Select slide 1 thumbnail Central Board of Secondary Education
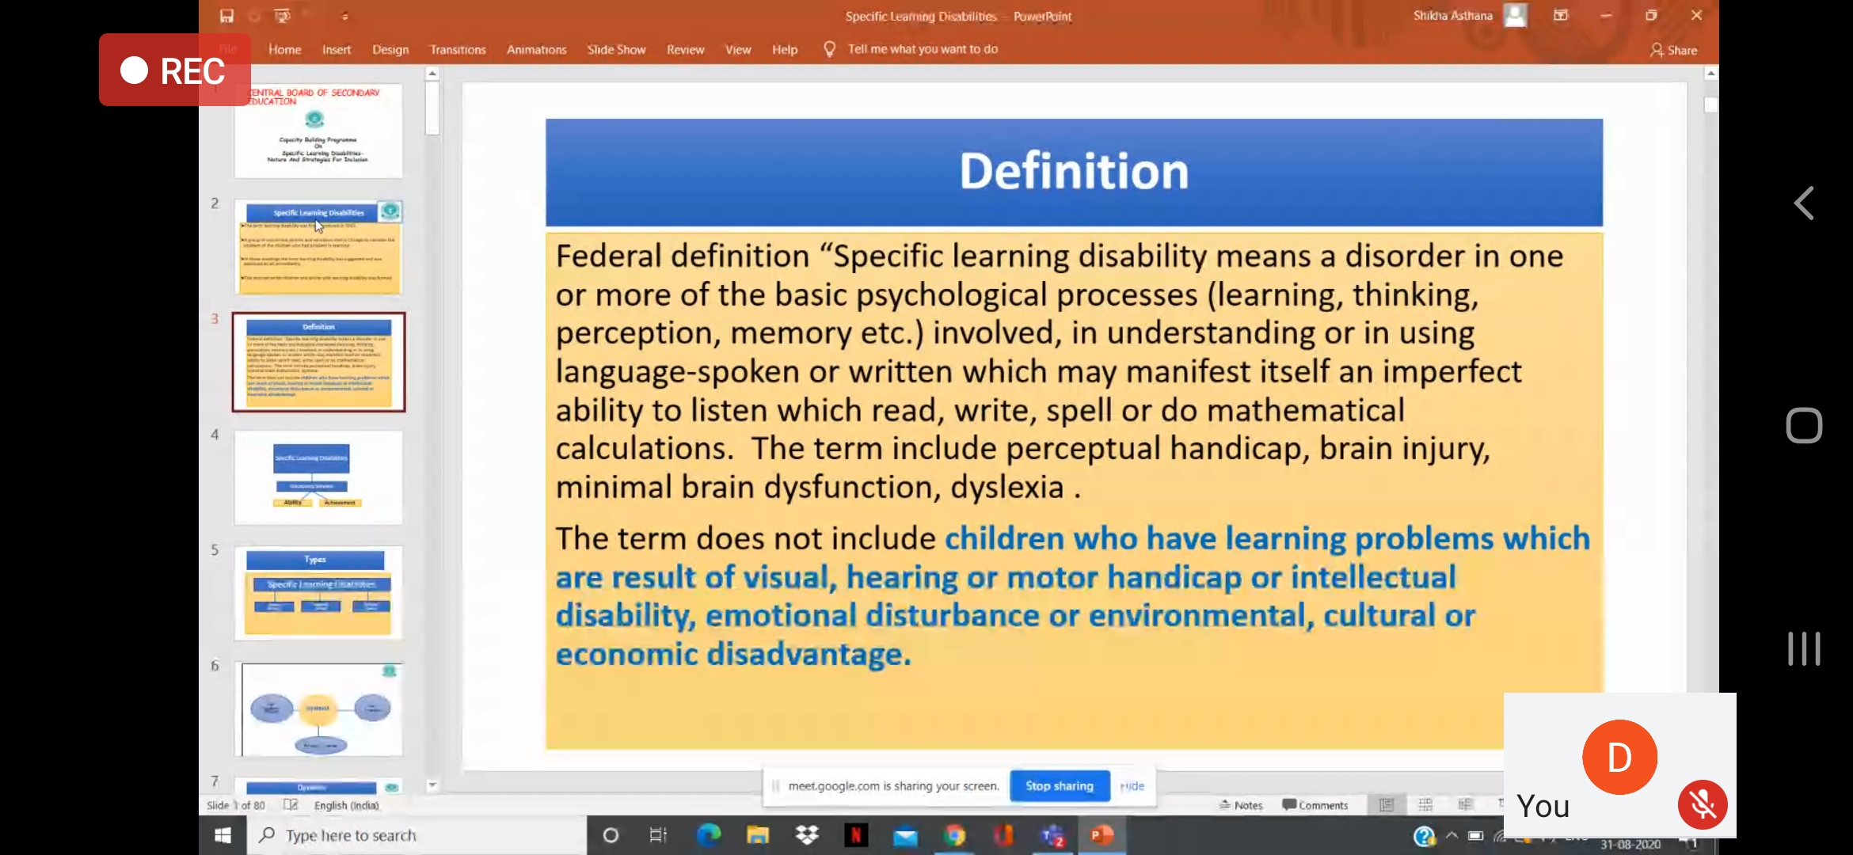 pos(318,131)
